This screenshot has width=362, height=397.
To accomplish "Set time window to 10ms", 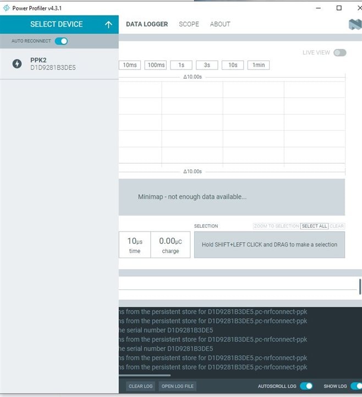I will [x=130, y=65].
